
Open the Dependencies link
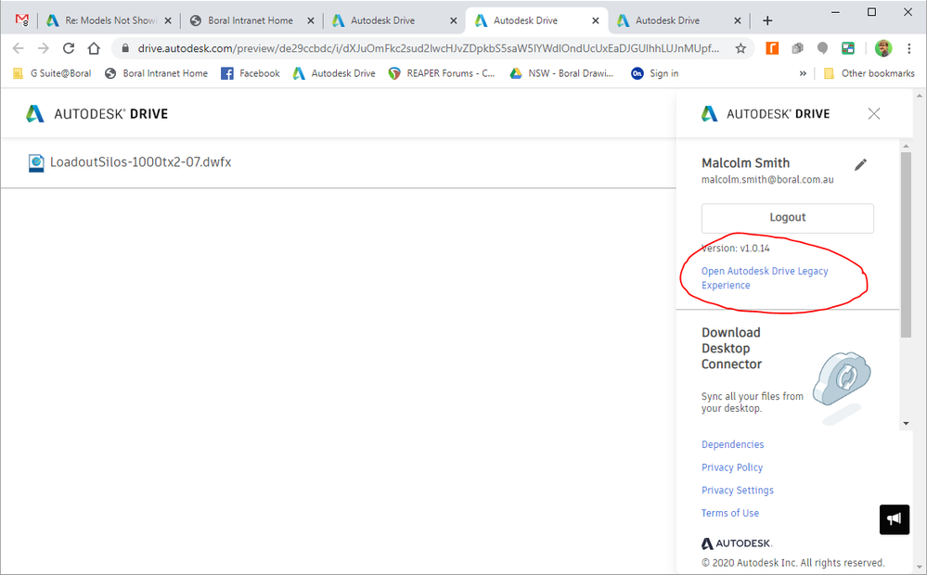point(732,444)
